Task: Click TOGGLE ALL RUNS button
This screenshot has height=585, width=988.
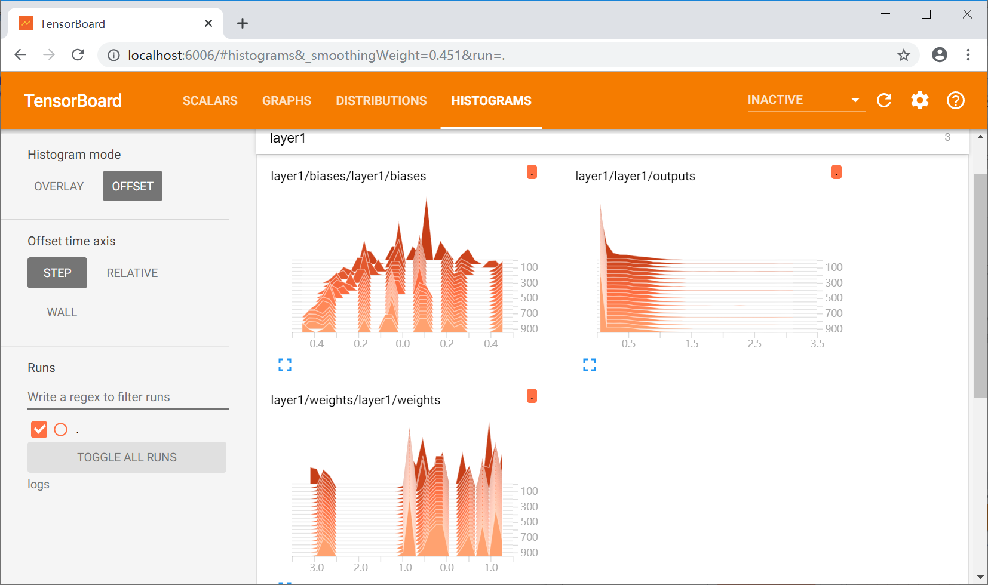Action: point(127,457)
